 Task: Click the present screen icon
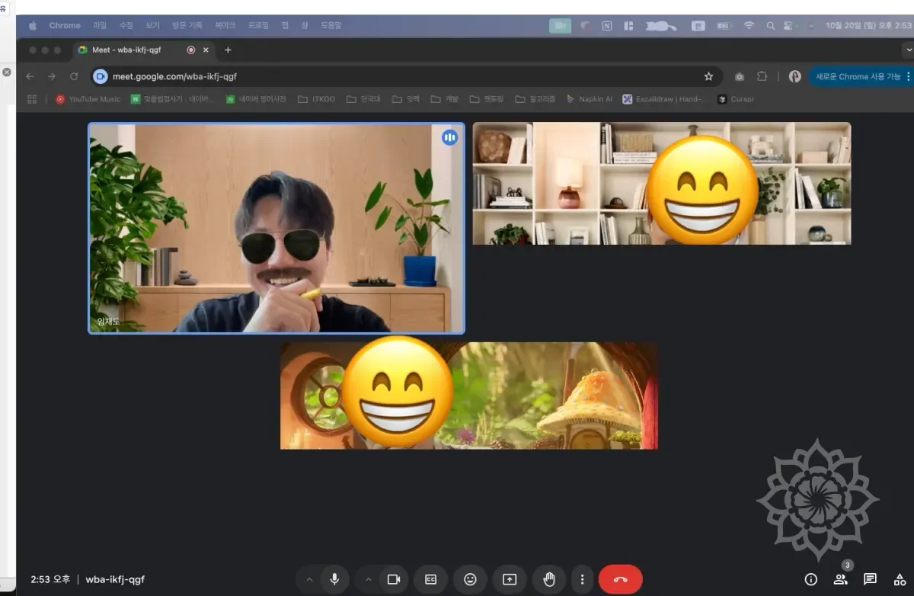510,579
